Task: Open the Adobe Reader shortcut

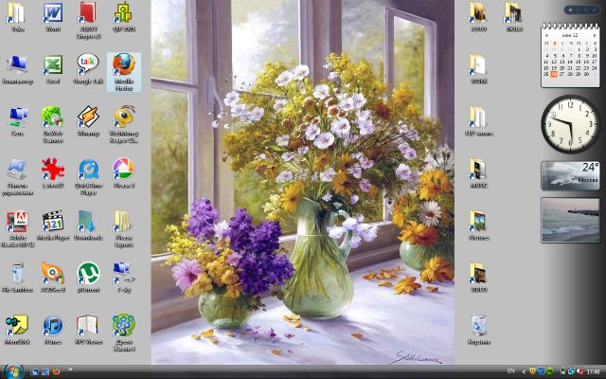Action: click(17, 229)
